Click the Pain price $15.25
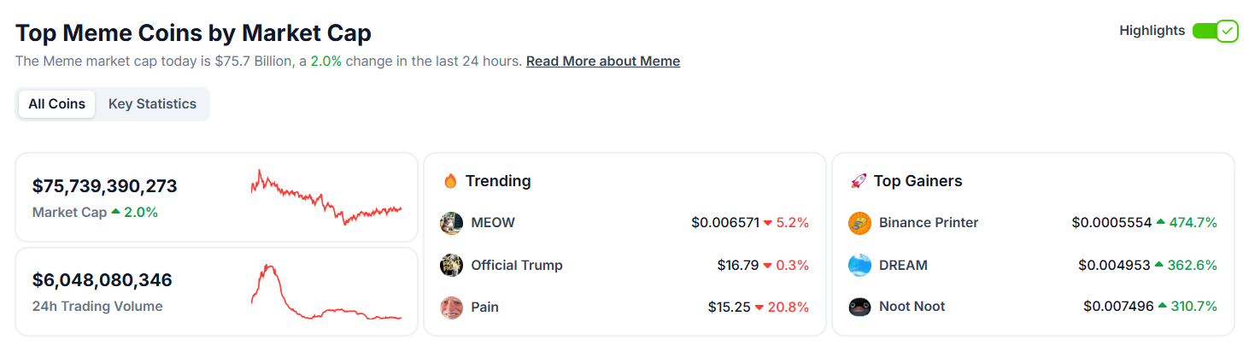Viewport: 1249px width, 363px height. pos(729,307)
